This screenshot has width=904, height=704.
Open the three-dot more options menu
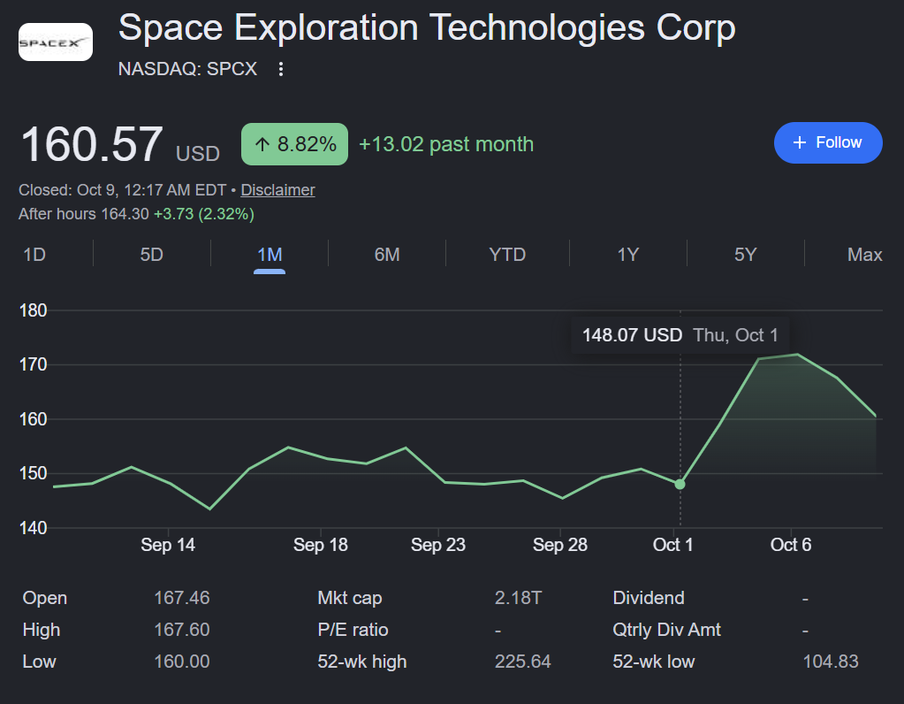[281, 69]
